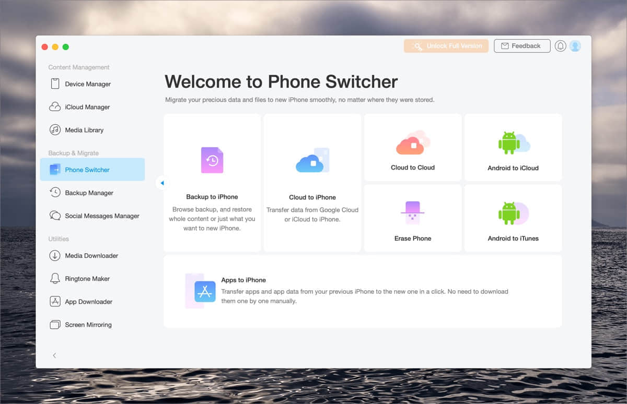The width and height of the screenshot is (627, 404).
Task: Click the Media Downloader download icon
Action: pos(55,256)
